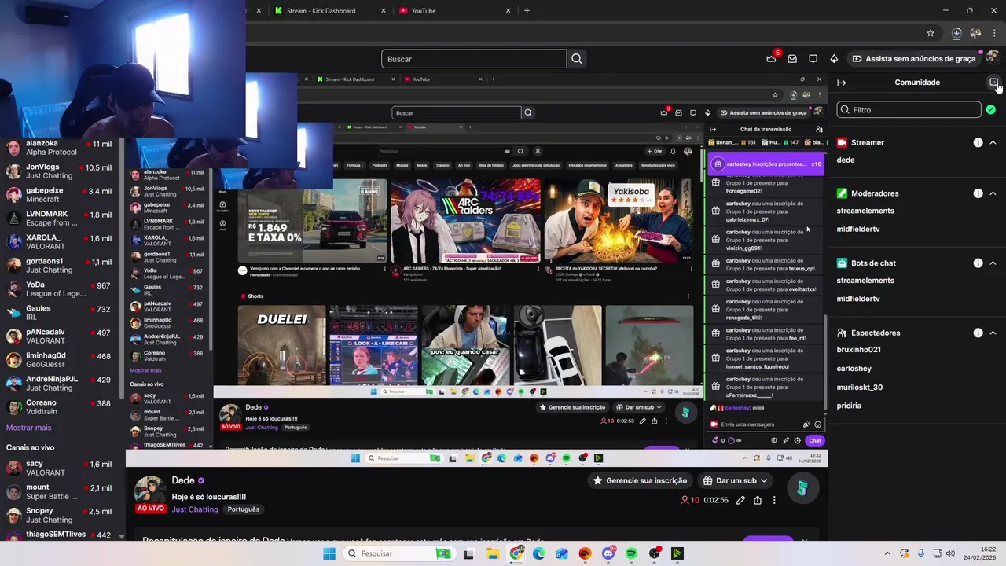Open the Dede channel name link below the stream
The width and height of the screenshot is (1006, 566).
tap(183, 480)
